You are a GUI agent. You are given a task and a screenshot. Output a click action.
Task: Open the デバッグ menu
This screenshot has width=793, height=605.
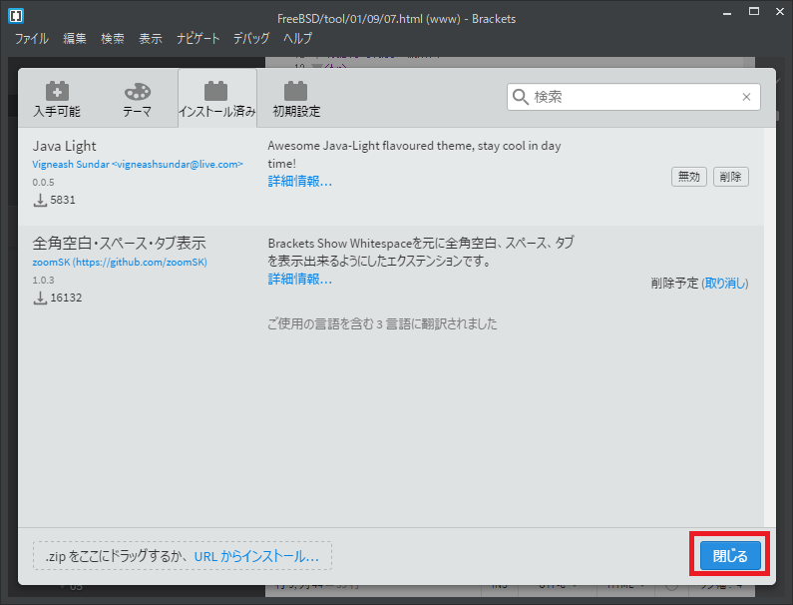250,39
